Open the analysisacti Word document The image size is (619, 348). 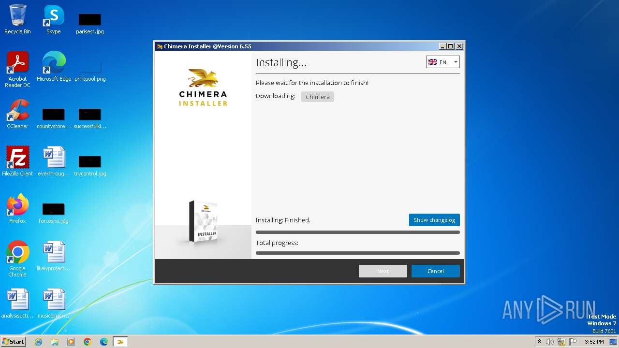click(17, 304)
